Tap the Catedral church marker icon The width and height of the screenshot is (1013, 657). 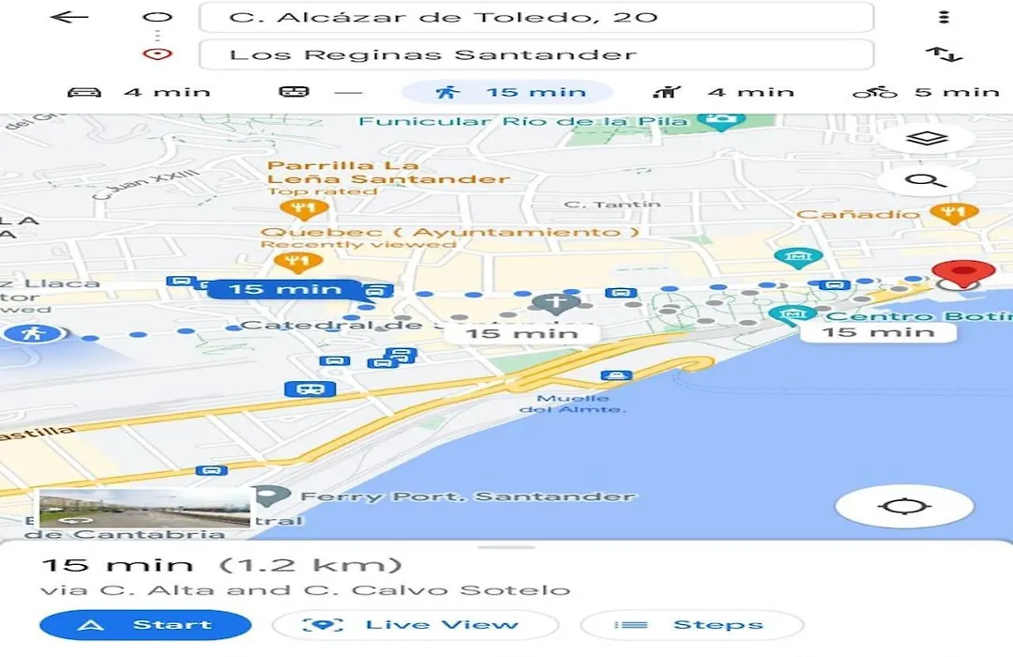point(555,302)
